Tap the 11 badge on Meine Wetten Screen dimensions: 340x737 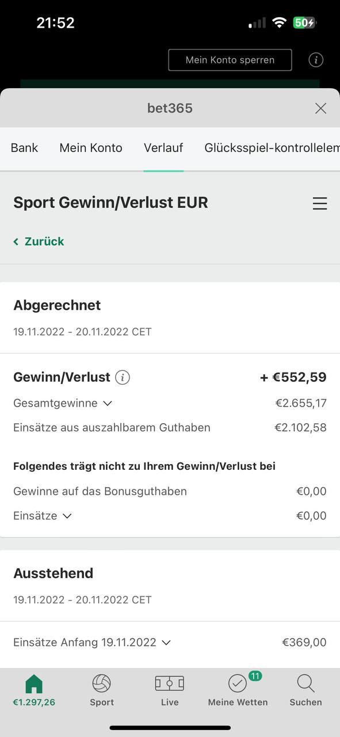[x=255, y=675]
